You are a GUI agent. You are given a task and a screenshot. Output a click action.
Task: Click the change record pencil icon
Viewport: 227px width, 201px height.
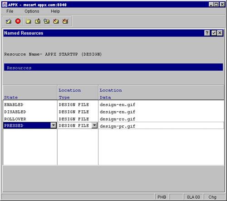38,21
